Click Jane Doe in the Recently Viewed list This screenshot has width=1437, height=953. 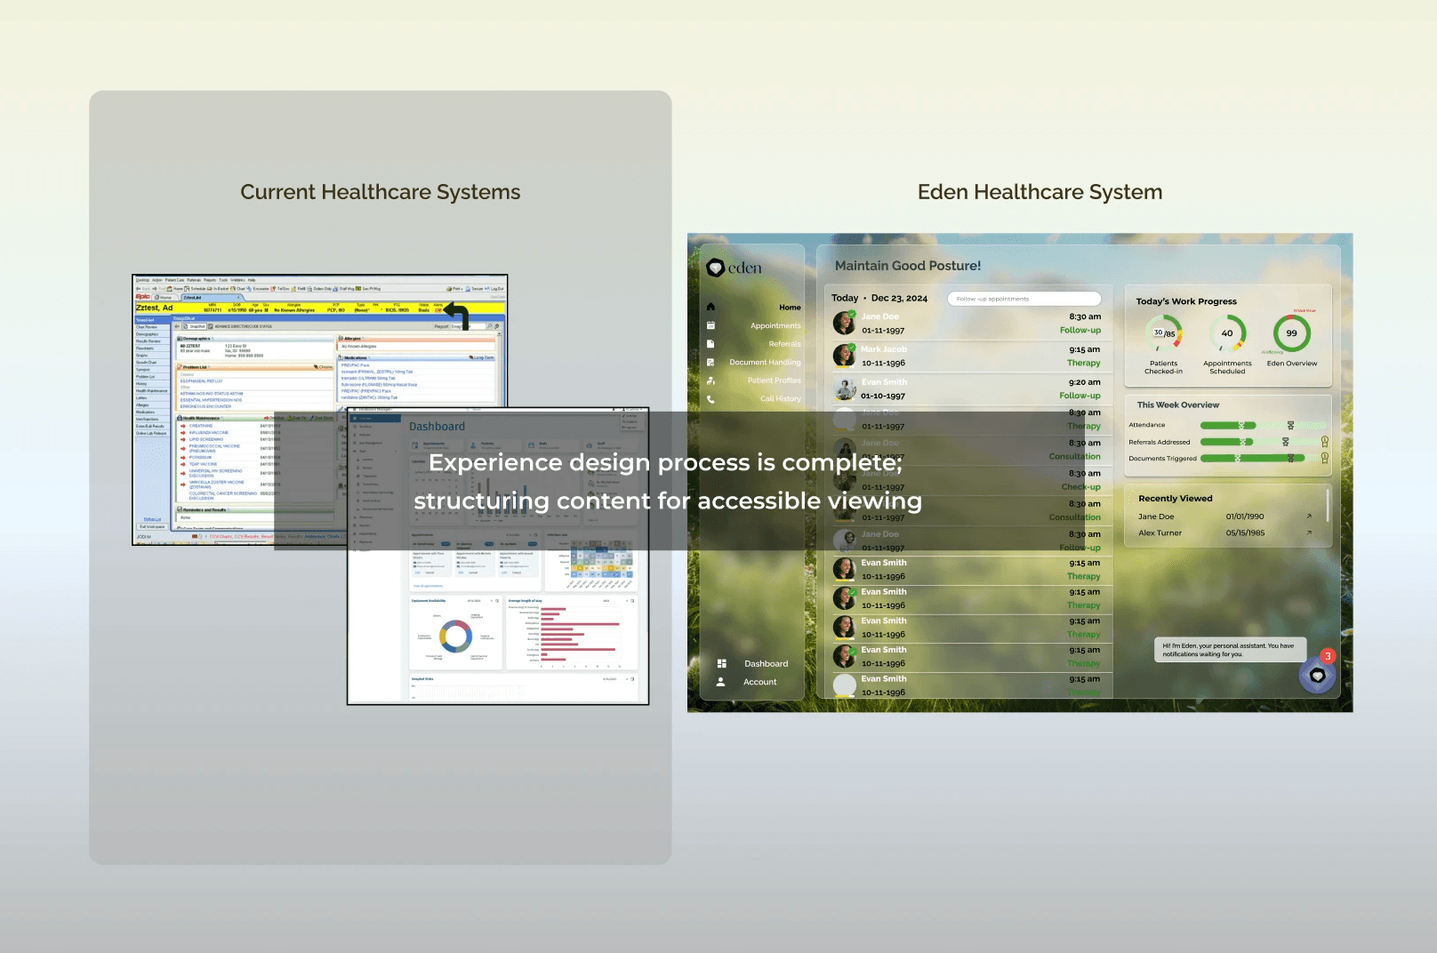[x=1155, y=517]
